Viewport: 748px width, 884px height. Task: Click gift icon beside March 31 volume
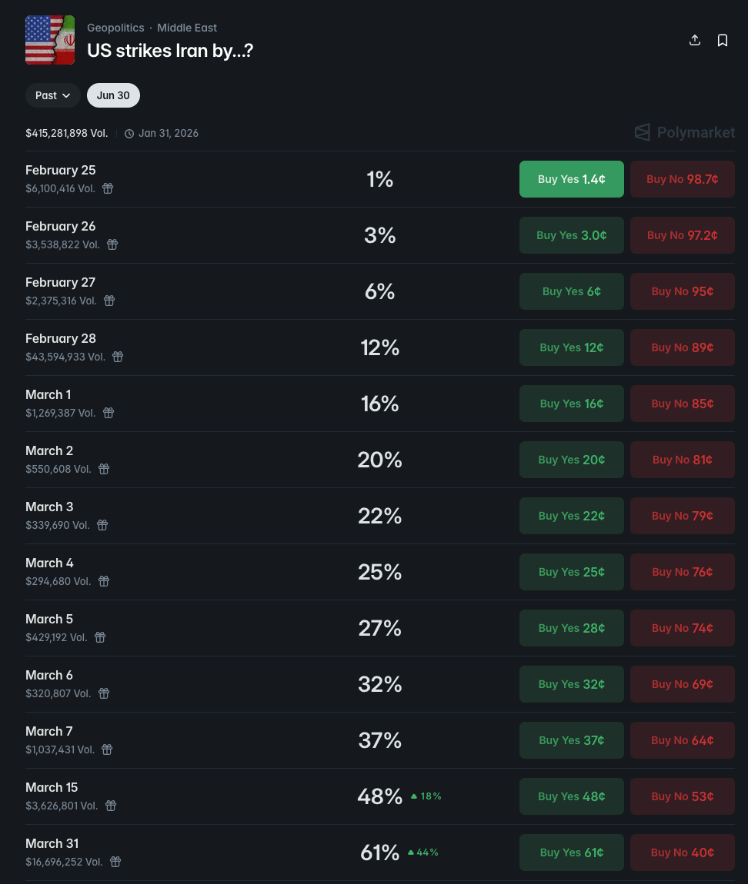tap(115, 862)
